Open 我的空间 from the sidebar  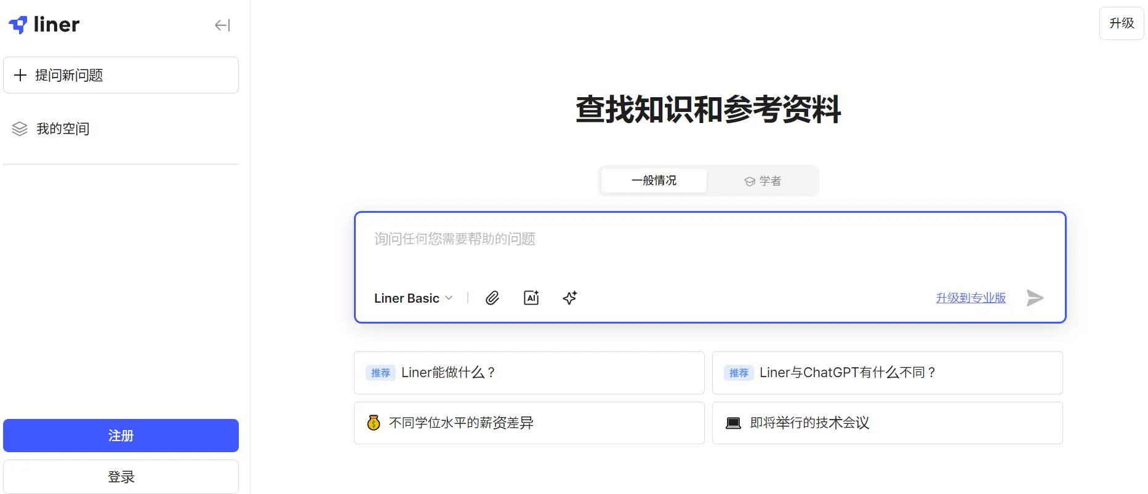tap(63, 129)
